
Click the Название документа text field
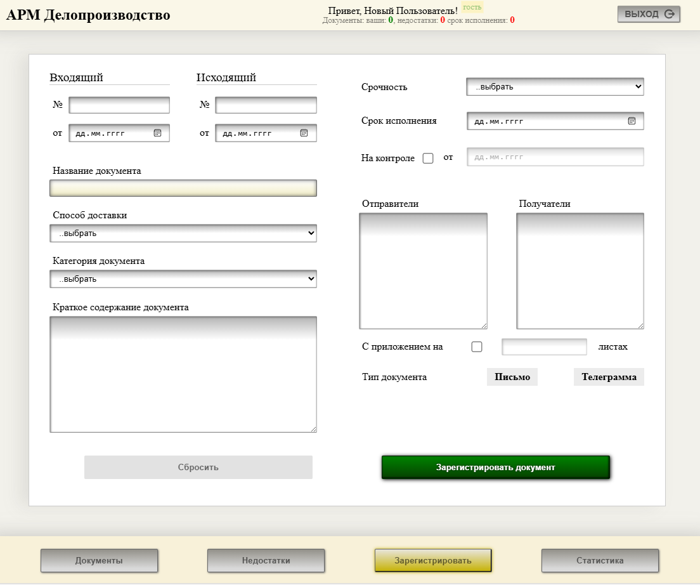pyautogui.click(x=183, y=188)
